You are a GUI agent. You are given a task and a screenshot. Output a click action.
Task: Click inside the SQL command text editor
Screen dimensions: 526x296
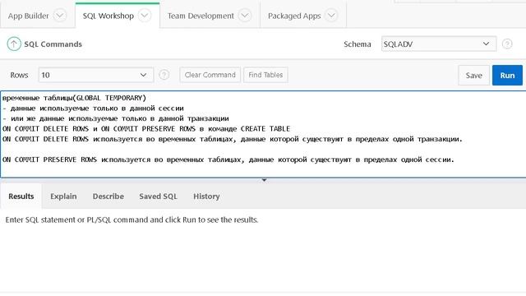263,134
